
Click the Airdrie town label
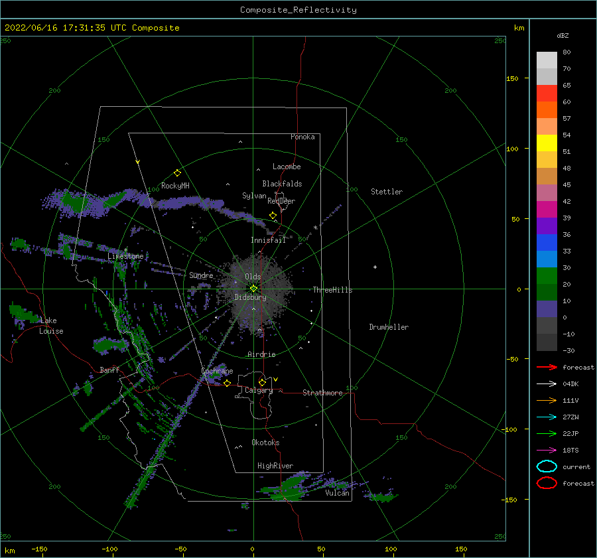coord(261,354)
